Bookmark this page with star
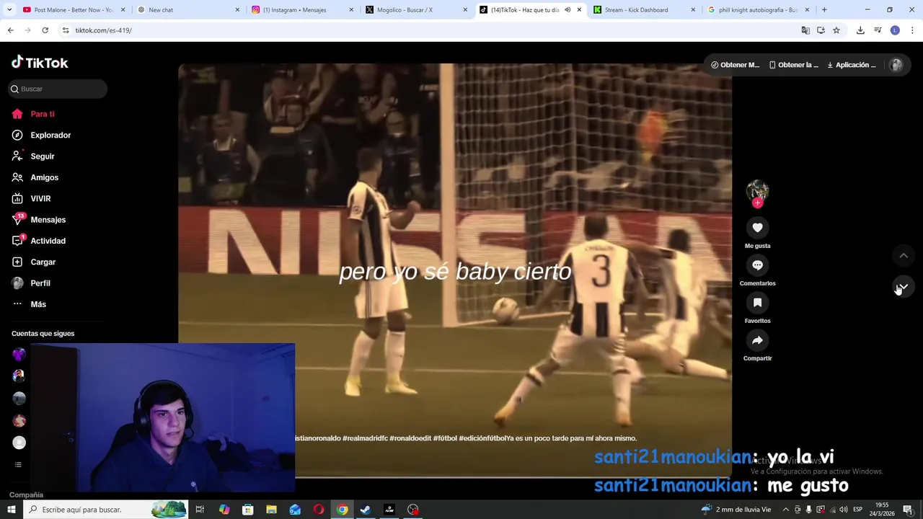The width and height of the screenshot is (923, 519). [836, 30]
